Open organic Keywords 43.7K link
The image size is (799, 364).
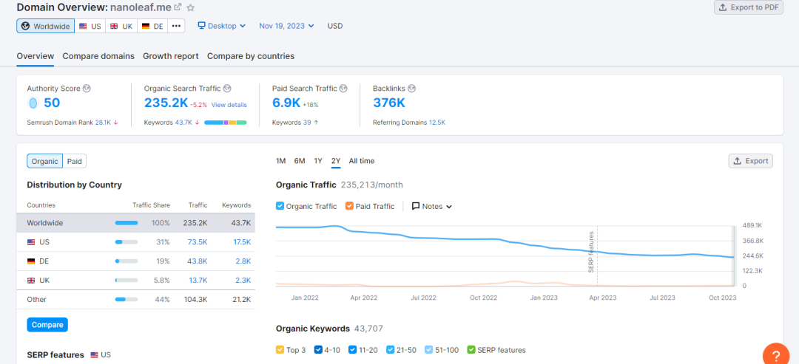(183, 123)
